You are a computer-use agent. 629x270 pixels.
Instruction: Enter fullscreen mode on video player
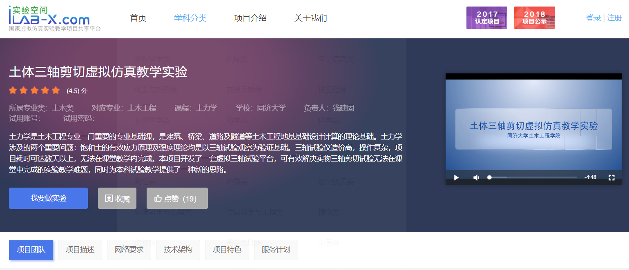tap(611, 177)
